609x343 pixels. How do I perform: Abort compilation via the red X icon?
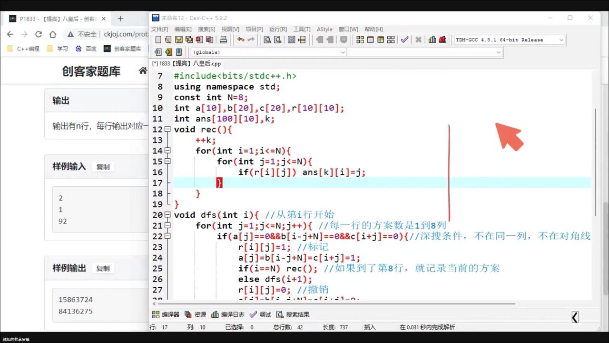pos(417,40)
